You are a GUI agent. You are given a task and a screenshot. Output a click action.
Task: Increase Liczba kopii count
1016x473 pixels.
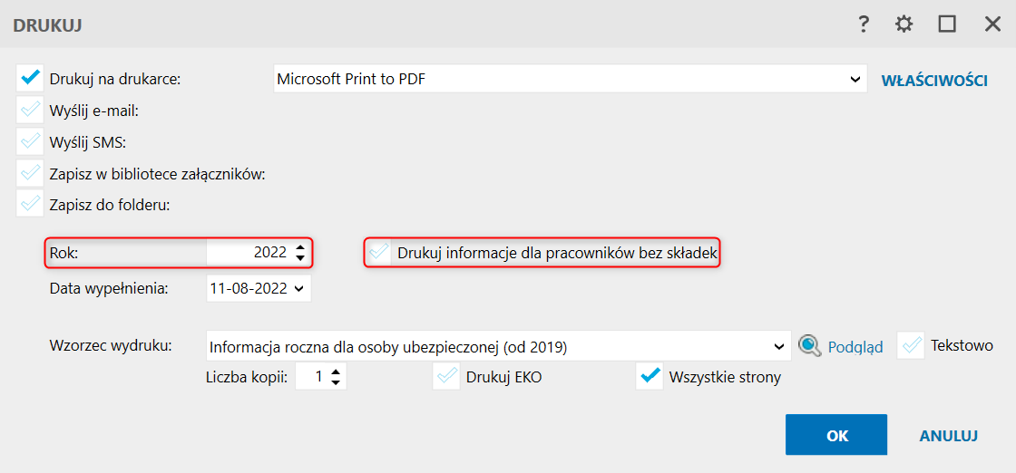335,372
